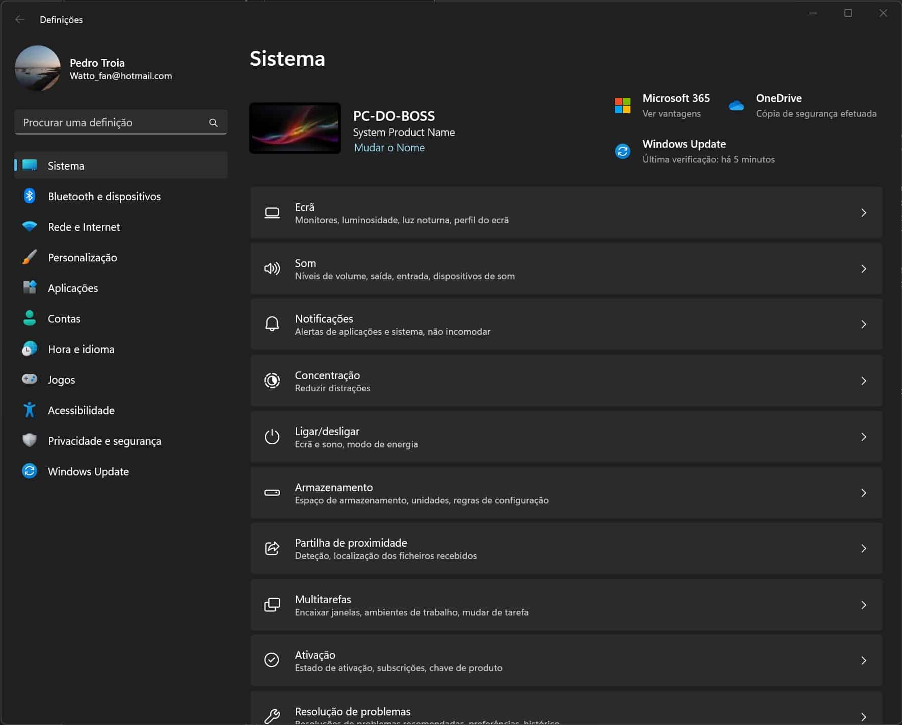902x725 pixels.
Task: Open the Windows Update status at top right
Action: click(x=684, y=151)
